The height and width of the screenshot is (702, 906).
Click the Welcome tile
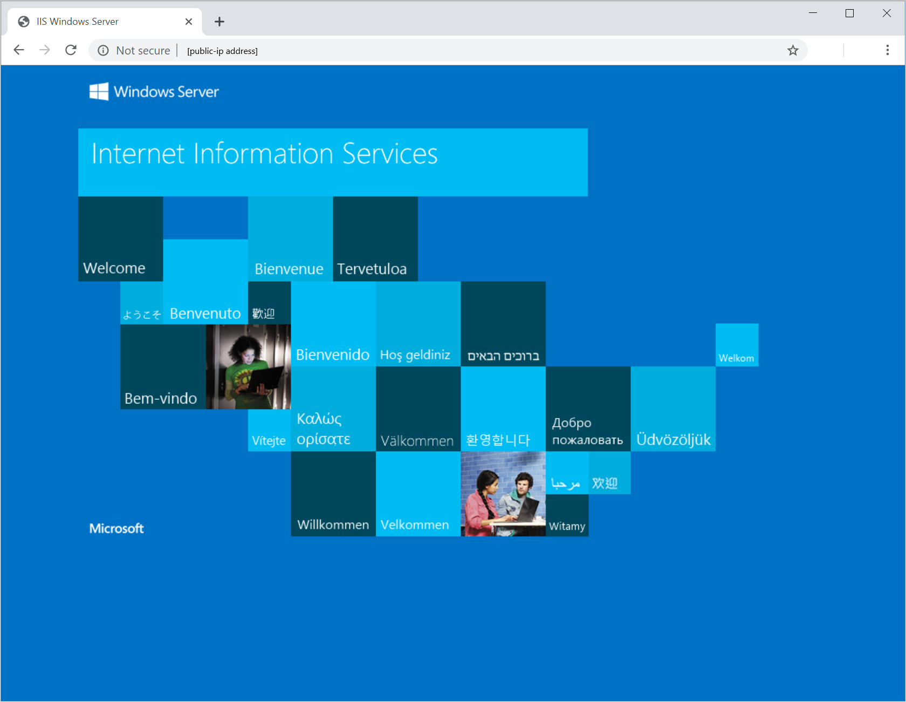[120, 239]
